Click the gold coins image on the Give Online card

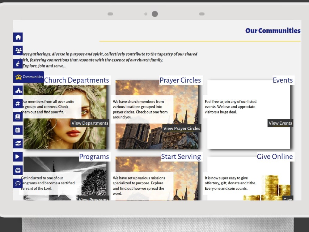pos(267,188)
